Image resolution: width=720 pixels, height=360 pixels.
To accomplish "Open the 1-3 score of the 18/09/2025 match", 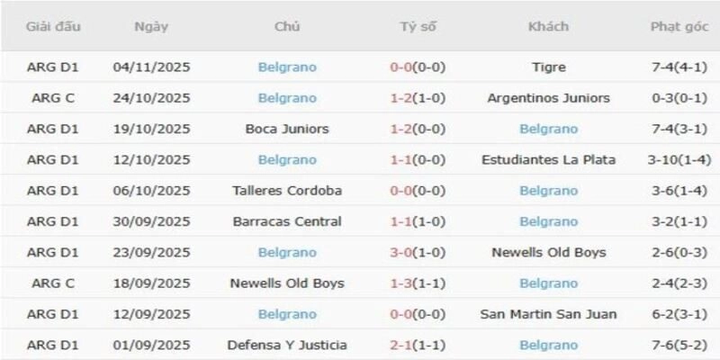I will point(401,283).
